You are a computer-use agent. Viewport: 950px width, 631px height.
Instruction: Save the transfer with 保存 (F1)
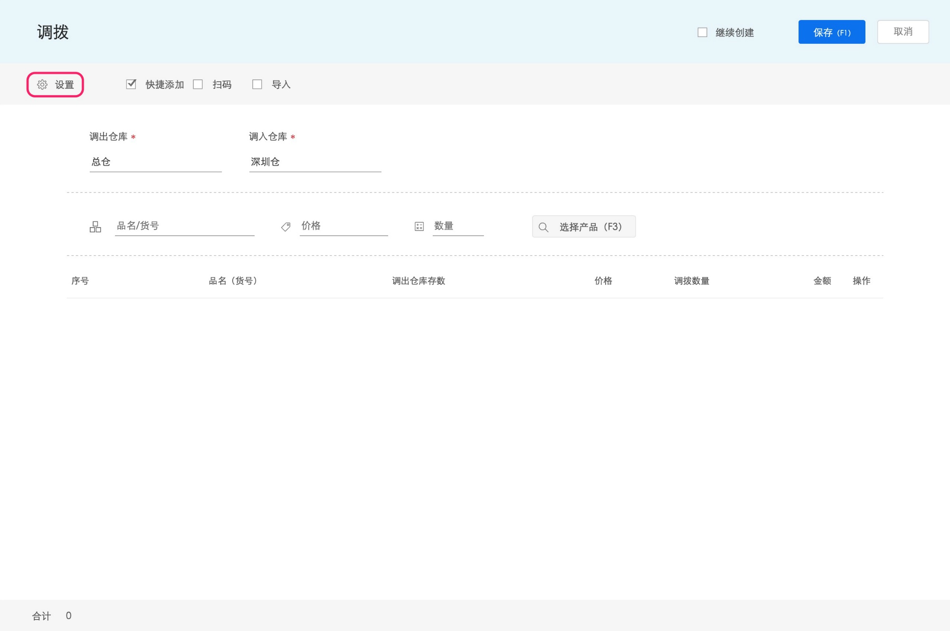pyautogui.click(x=832, y=32)
